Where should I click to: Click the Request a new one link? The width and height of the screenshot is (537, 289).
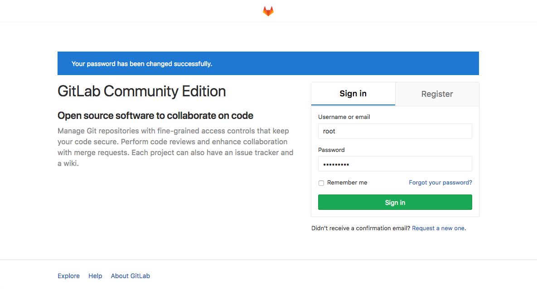coord(438,228)
